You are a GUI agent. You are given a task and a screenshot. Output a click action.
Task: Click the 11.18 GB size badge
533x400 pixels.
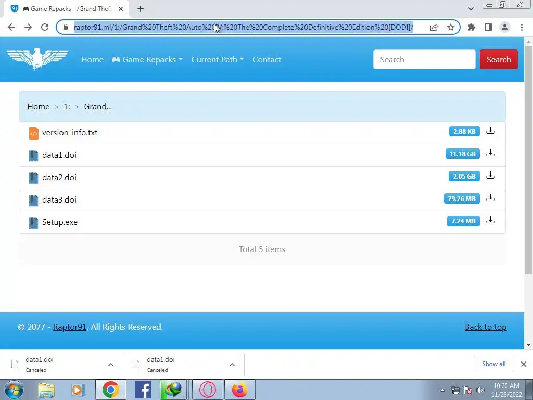462,154
